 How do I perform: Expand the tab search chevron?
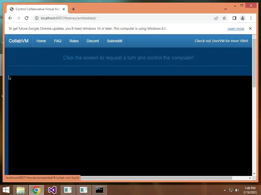(226, 9)
